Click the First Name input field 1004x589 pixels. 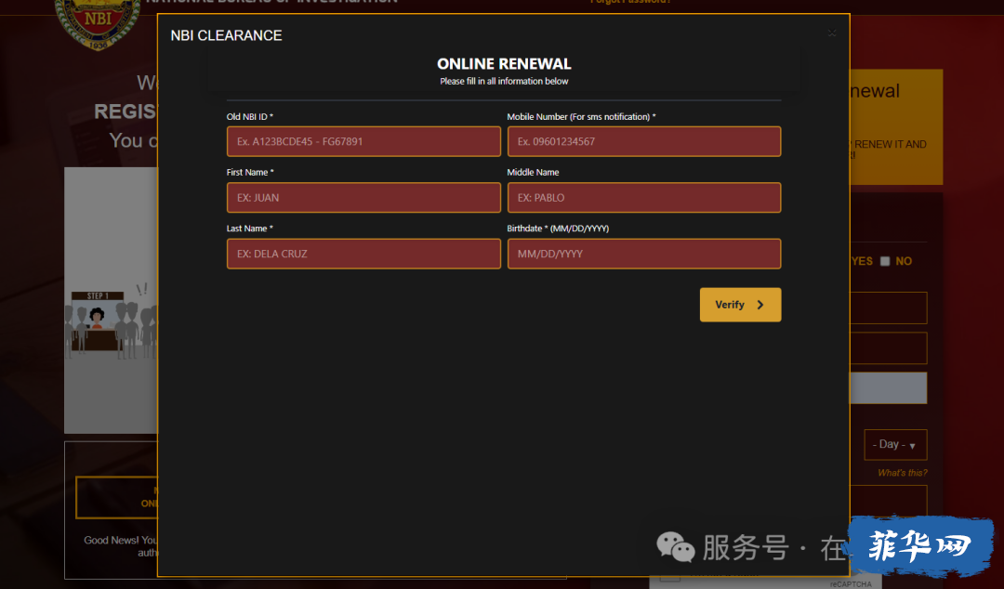[x=363, y=197]
